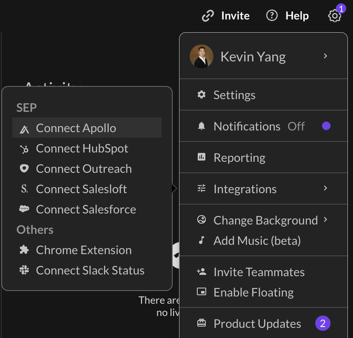Open Product Updates

[263, 324]
